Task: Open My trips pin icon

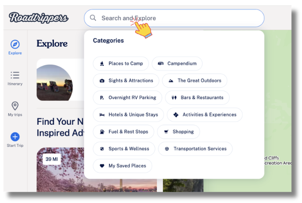Action: [x=15, y=106]
